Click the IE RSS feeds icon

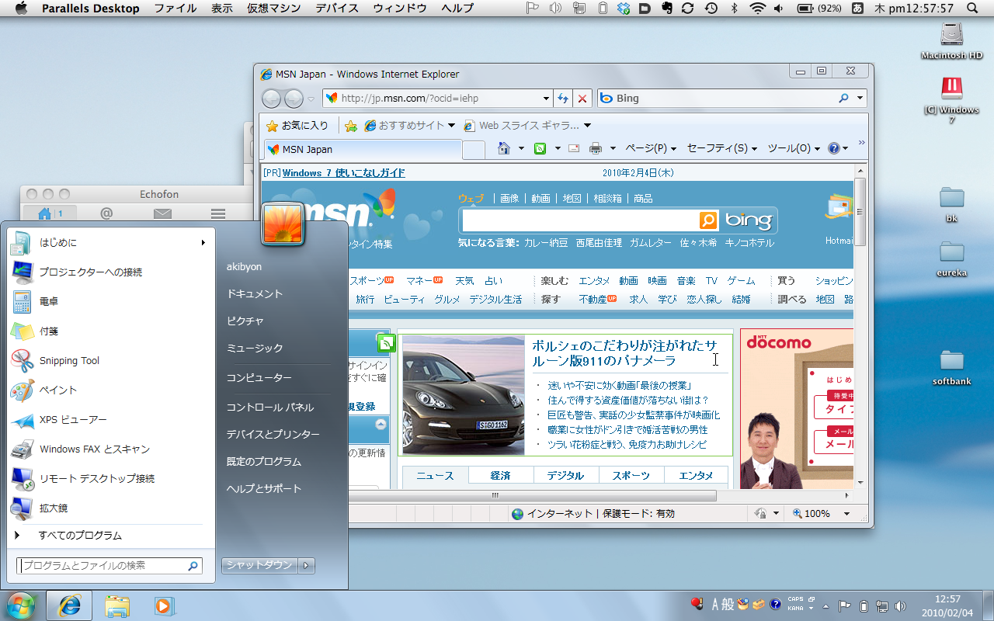540,148
